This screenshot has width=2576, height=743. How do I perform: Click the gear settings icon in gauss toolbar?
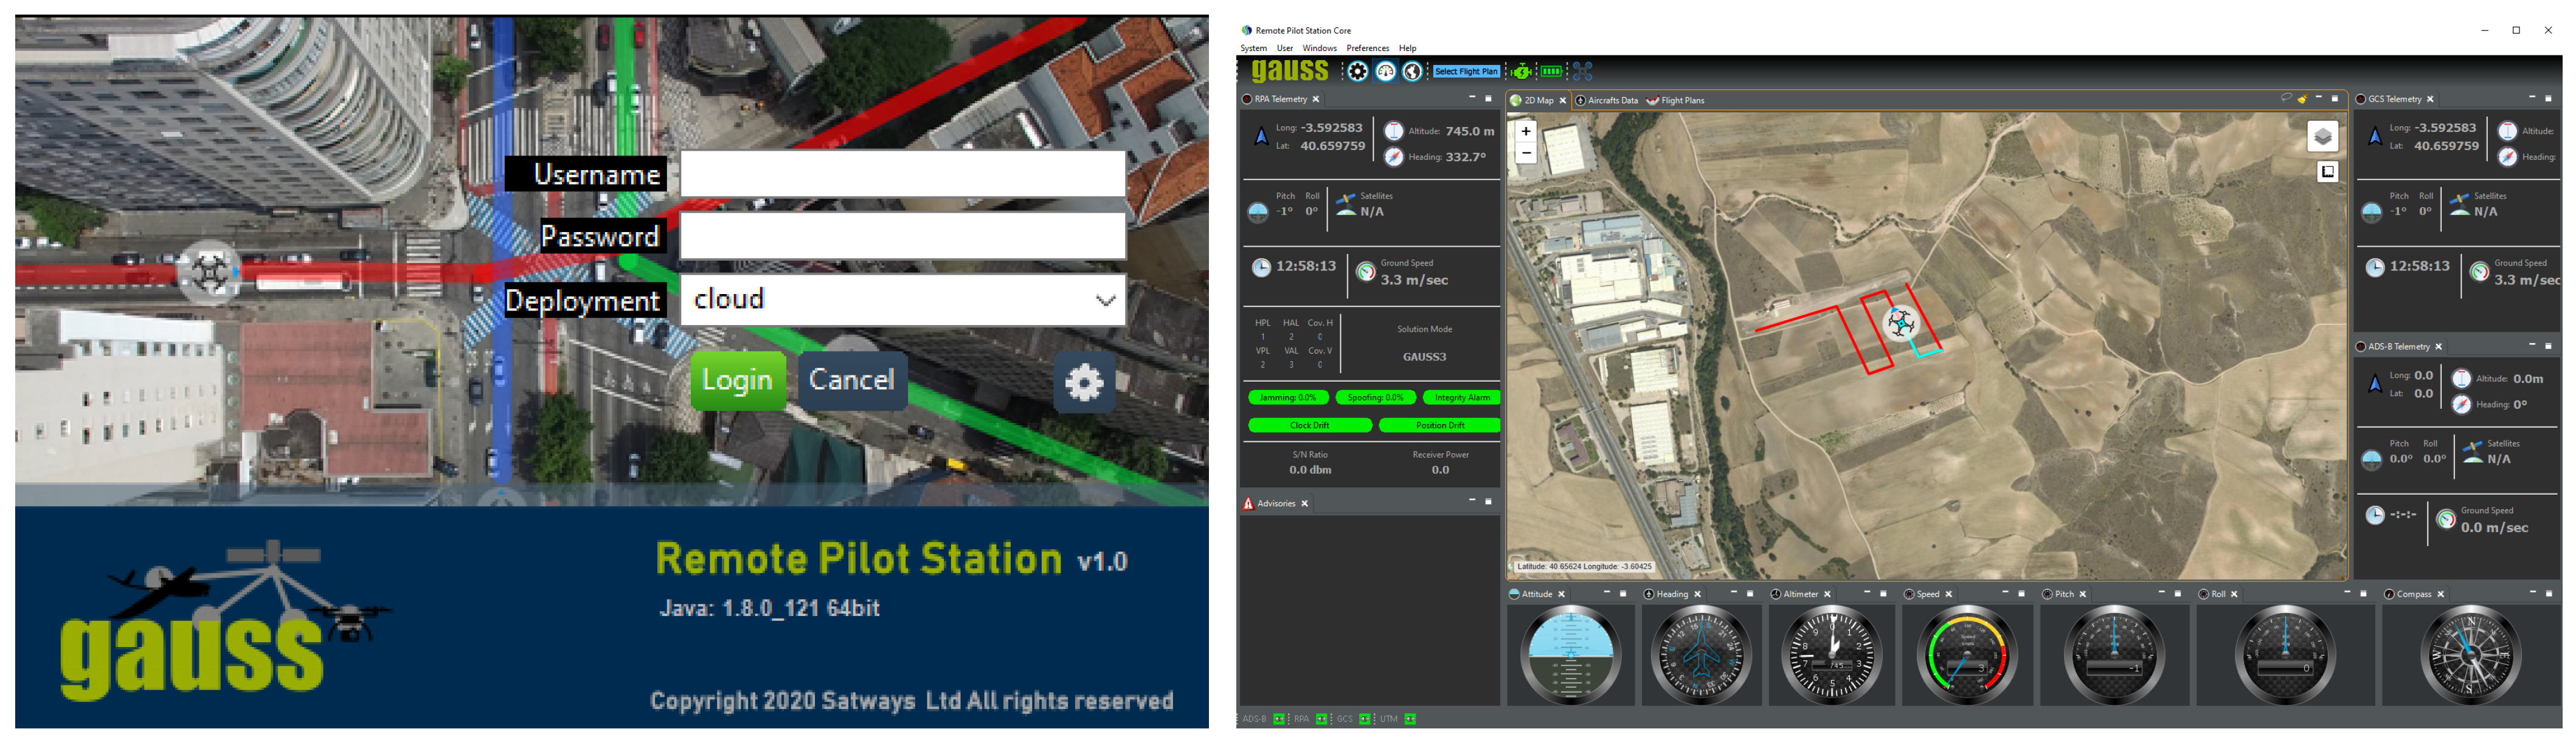[x=1357, y=72]
